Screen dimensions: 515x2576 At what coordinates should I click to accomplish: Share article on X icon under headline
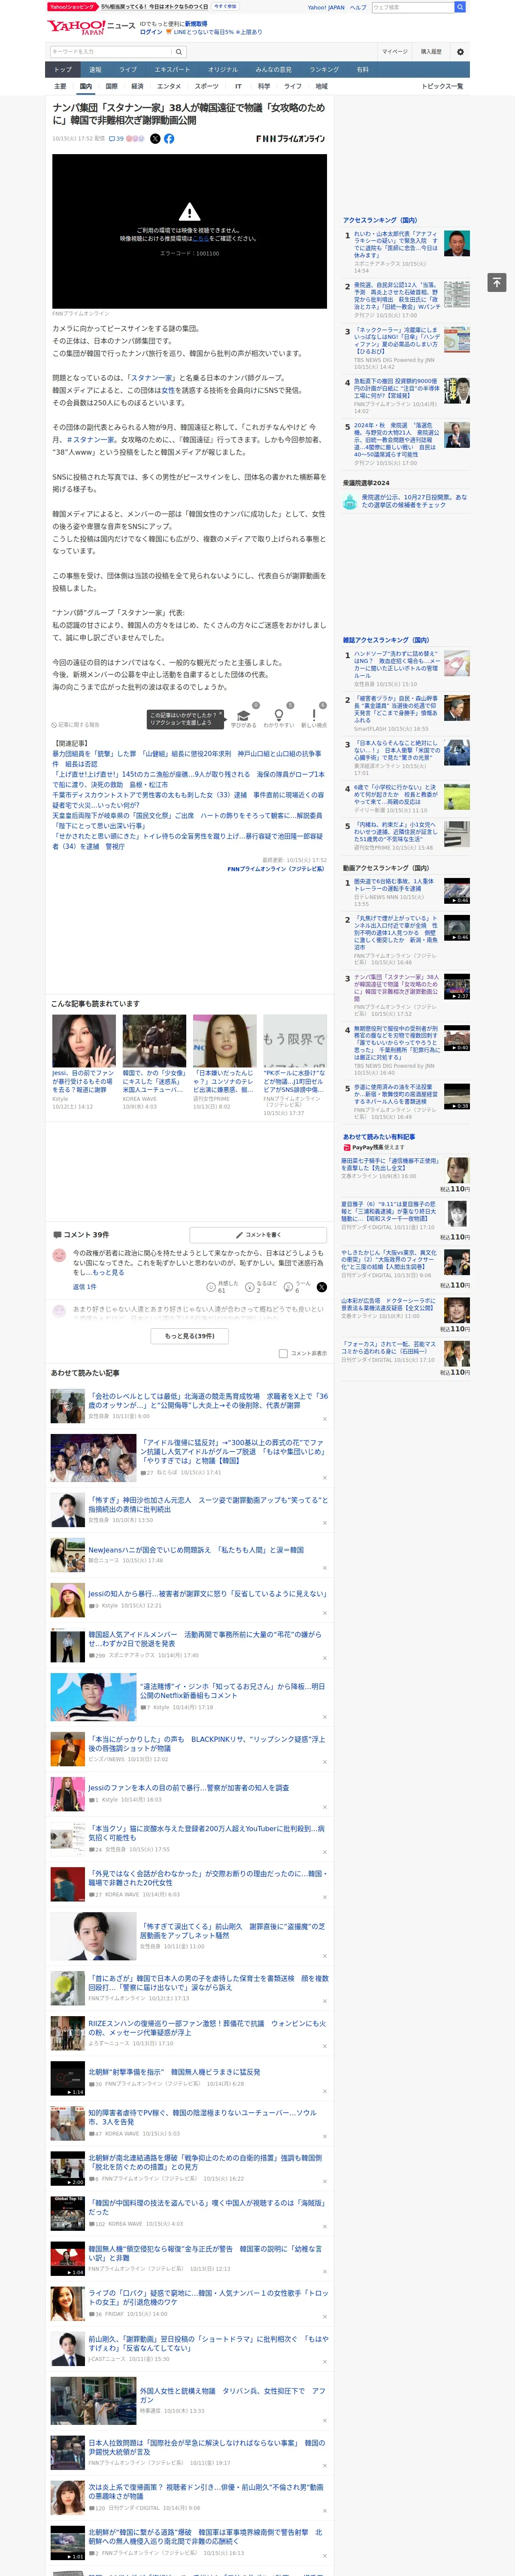[155, 139]
